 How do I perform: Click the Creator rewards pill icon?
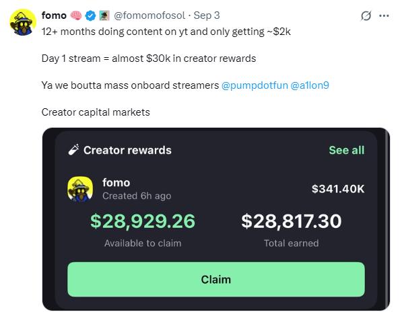73,150
